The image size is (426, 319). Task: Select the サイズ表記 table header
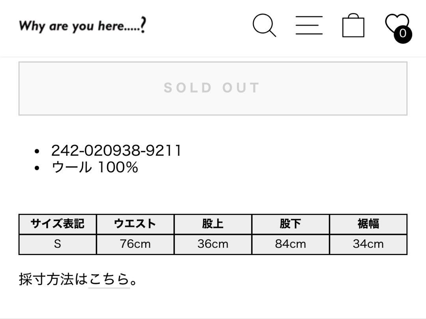pyautogui.click(x=58, y=224)
